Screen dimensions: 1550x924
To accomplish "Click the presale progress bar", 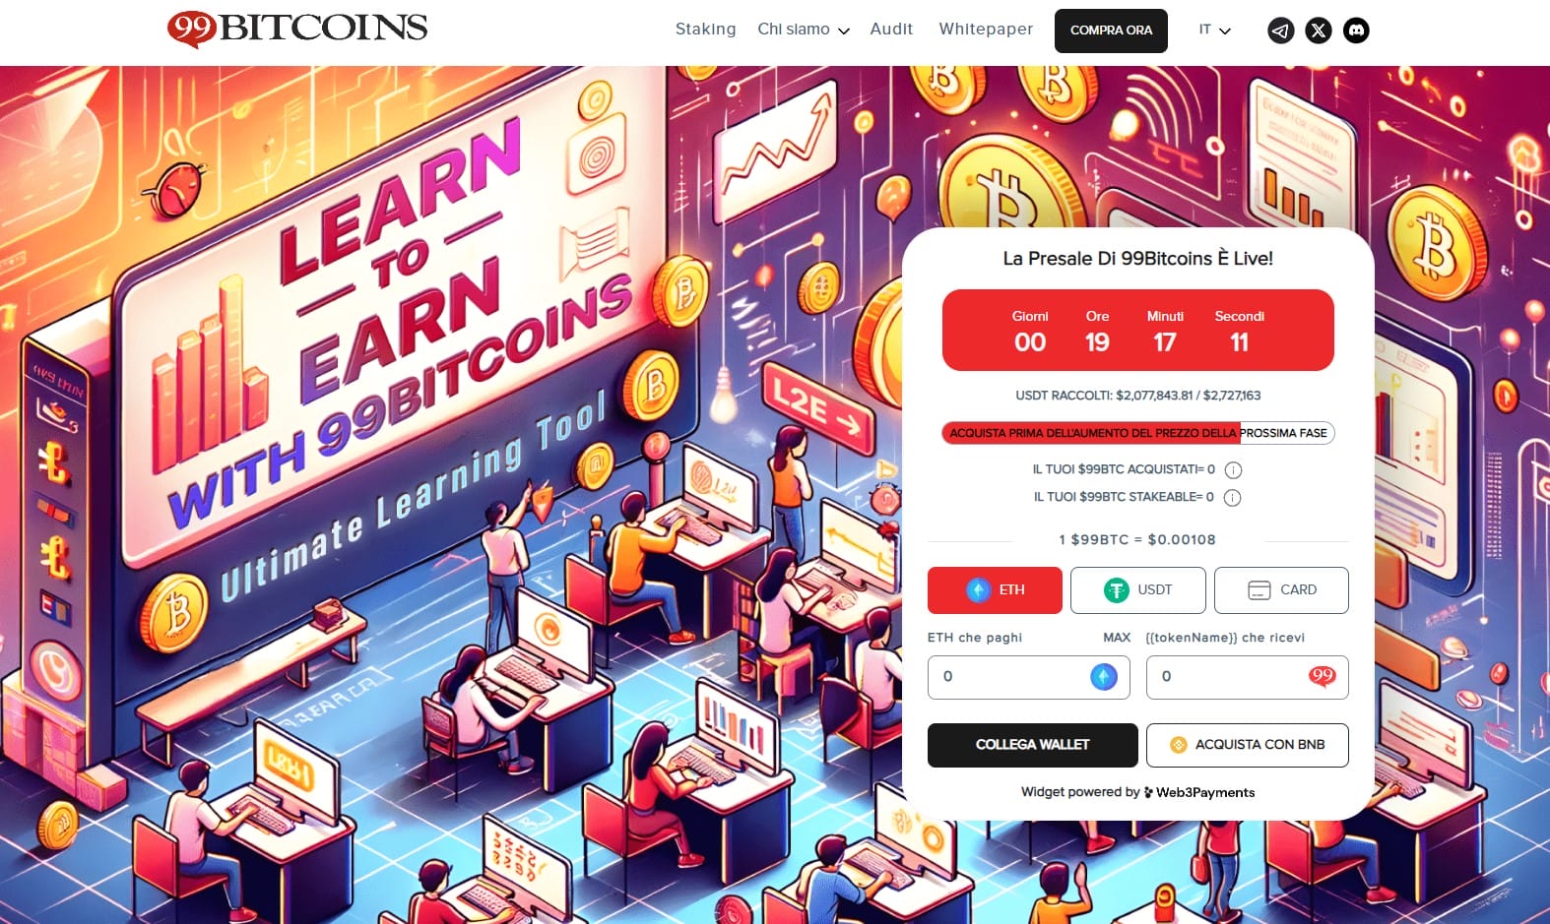I will (x=1138, y=433).
